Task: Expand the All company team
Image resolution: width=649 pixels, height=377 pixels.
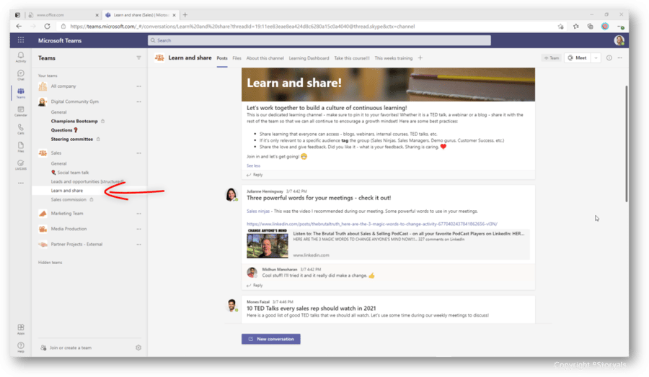Action: [63, 86]
